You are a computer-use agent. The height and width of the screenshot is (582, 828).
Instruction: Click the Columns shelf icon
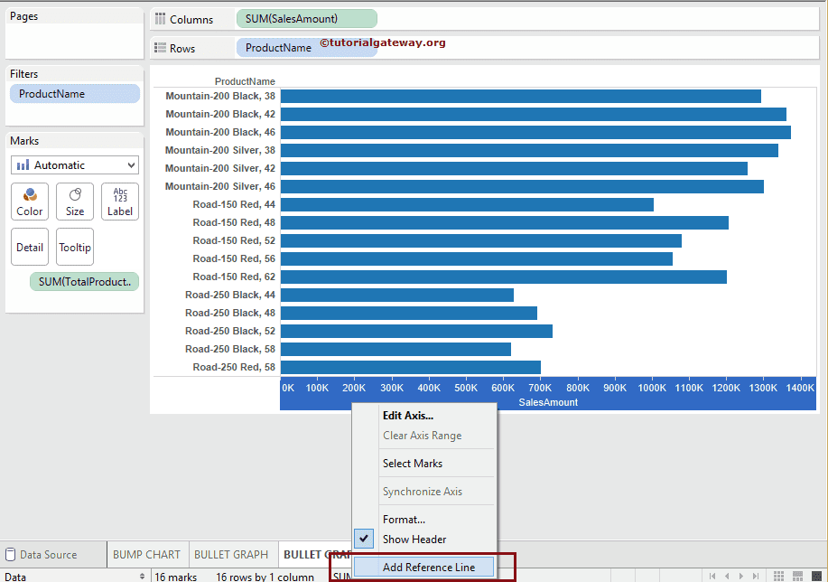pyautogui.click(x=160, y=19)
